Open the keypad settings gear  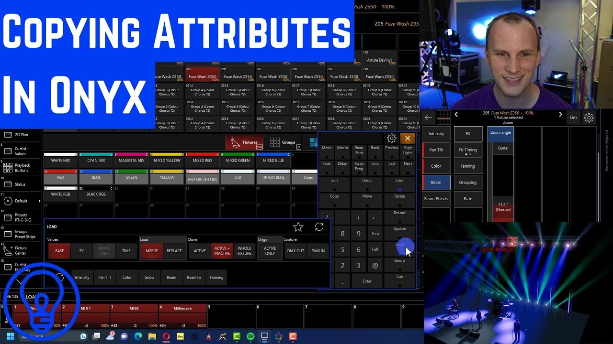tap(391, 138)
